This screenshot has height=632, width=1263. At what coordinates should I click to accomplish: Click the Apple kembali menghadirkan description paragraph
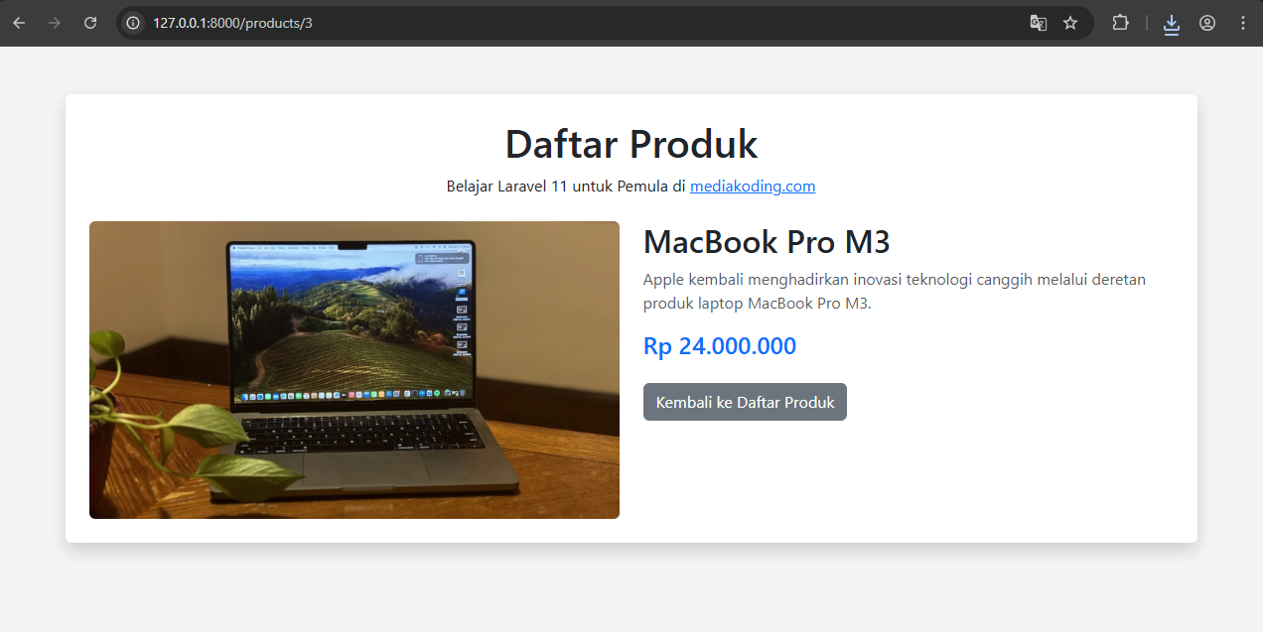click(x=895, y=292)
